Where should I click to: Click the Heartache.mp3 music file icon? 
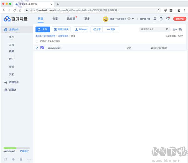[x=42, y=48]
